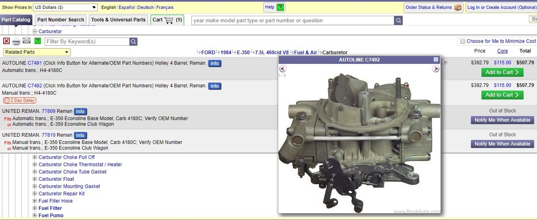Show previous image in AUTOLINE C7492 popup
The width and height of the screenshot is (537, 220).
click(283, 69)
